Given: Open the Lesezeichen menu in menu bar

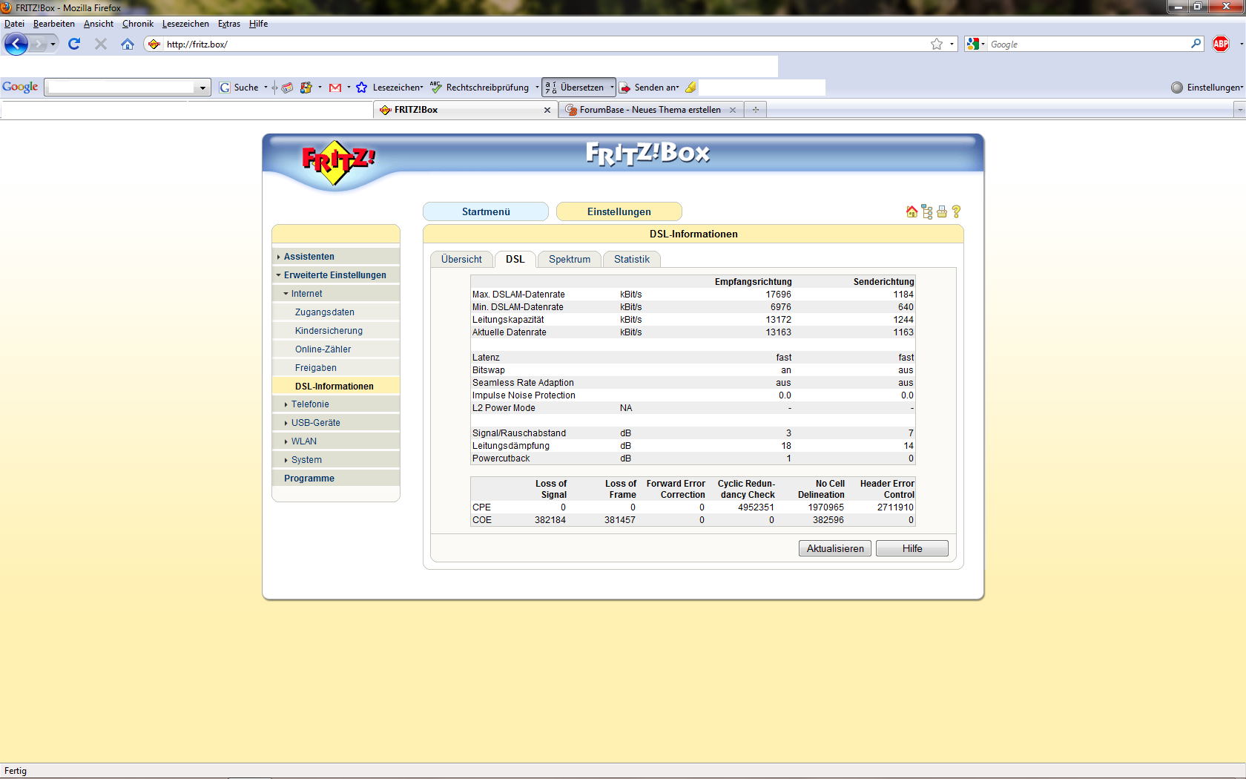Looking at the screenshot, I should (x=185, y=24).
